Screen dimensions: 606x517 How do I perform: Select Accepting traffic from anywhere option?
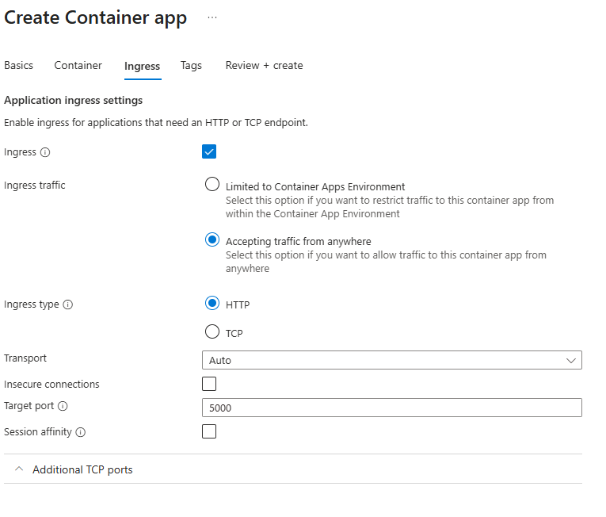click(212, 239)
